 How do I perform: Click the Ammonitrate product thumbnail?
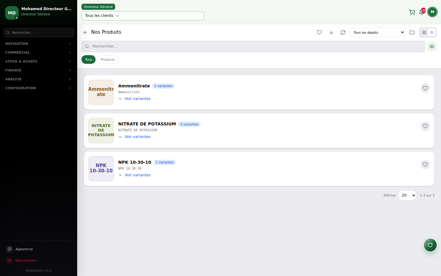coord(101,92)
